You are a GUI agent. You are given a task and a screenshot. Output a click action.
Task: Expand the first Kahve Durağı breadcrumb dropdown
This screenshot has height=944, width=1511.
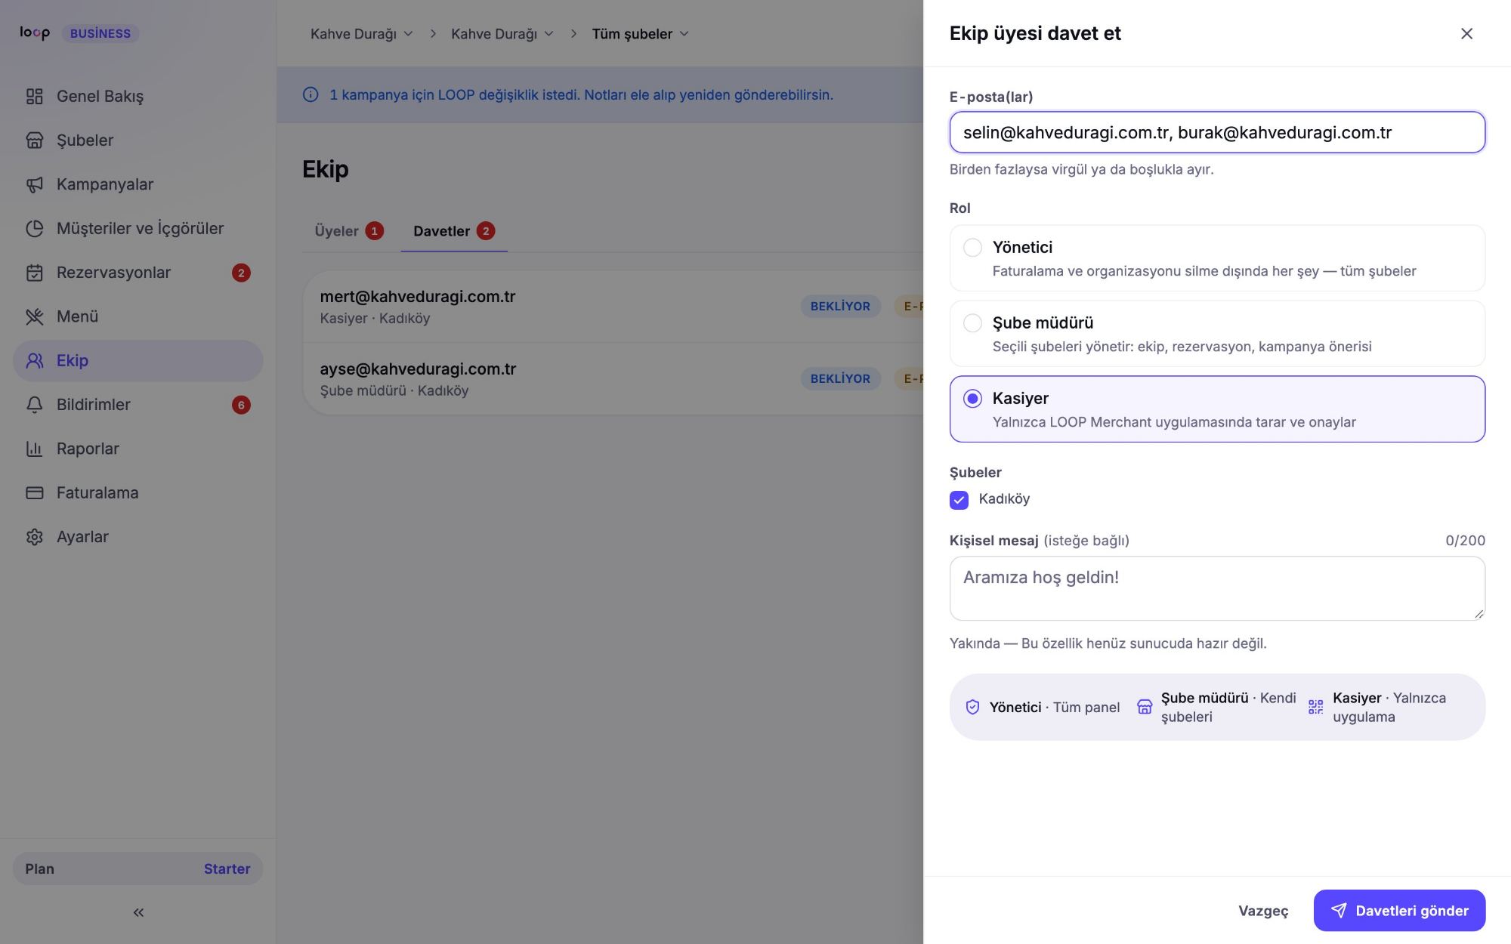tap(362, 34)
